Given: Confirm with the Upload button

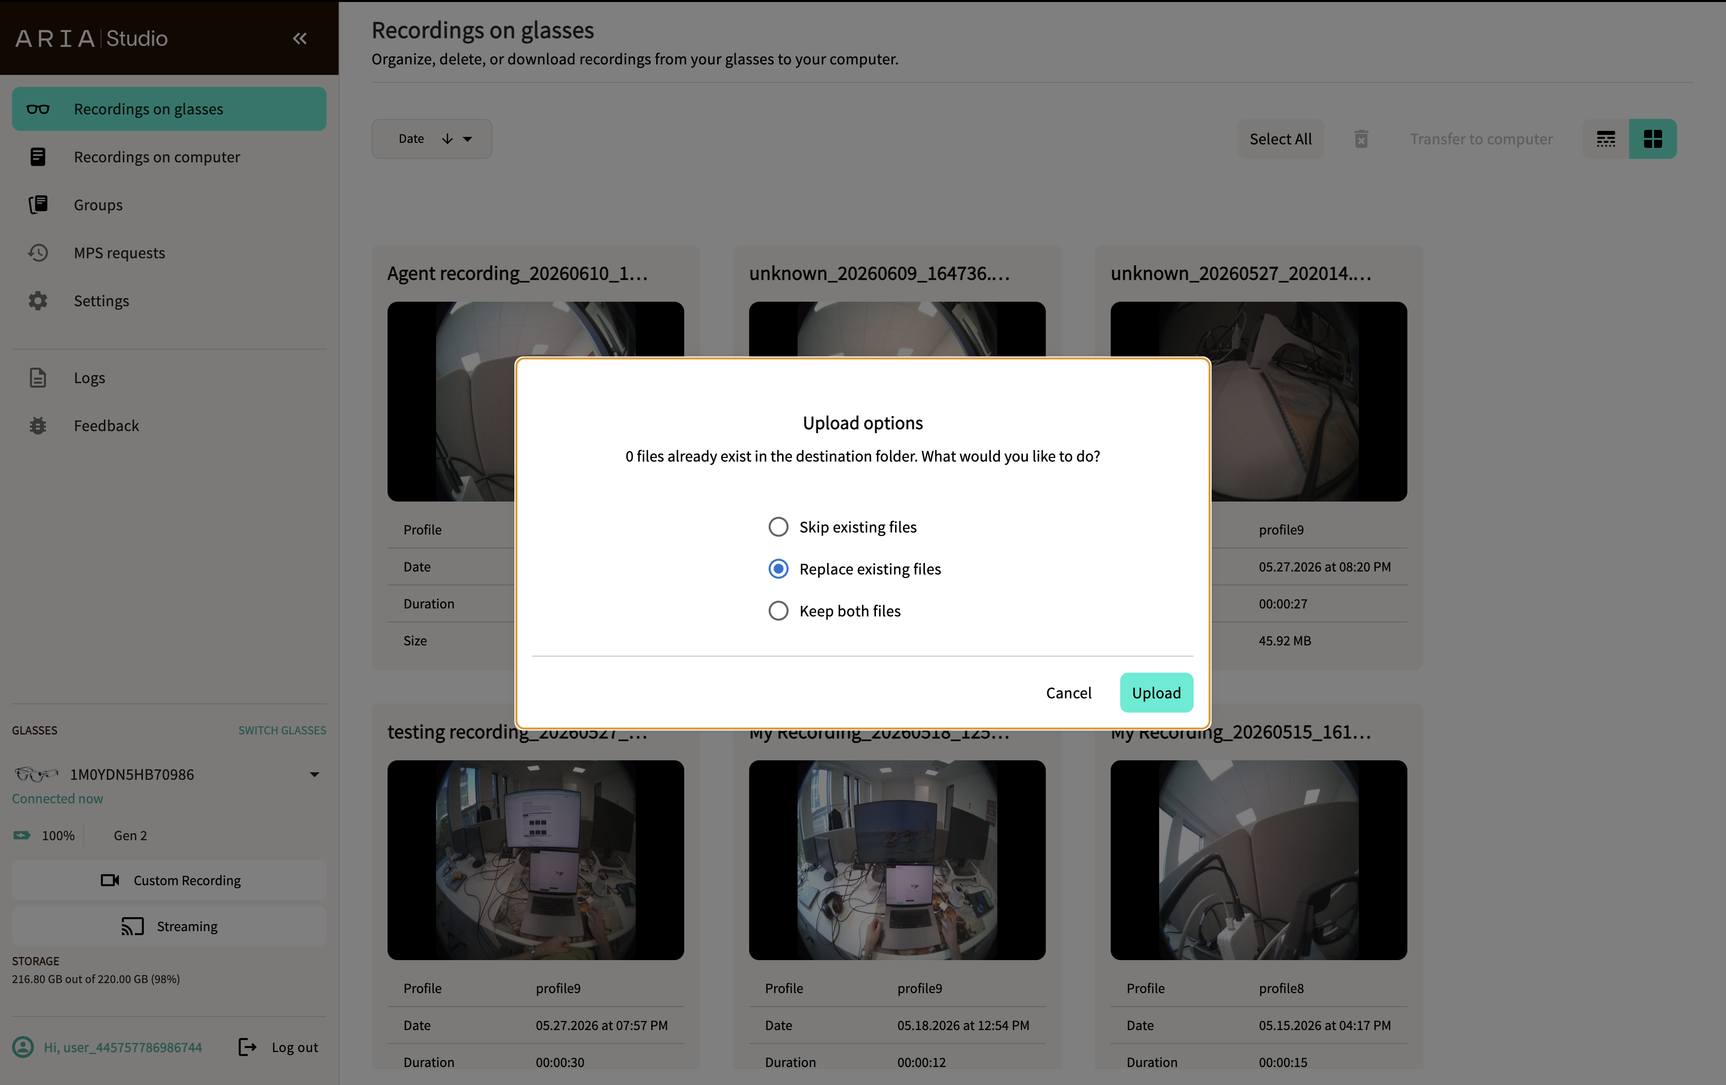Looking at the screenshot, I should 1156,693.
